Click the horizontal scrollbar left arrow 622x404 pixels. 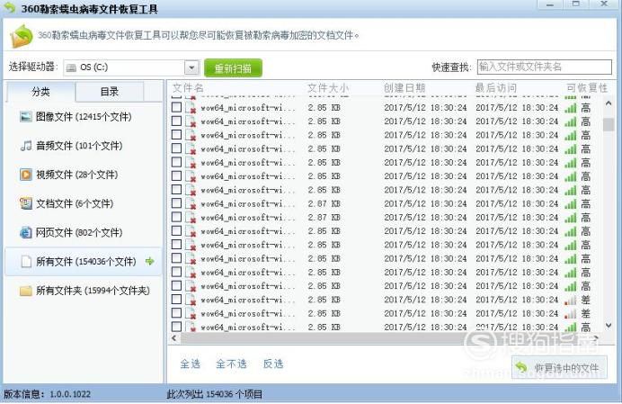point(173,338)
